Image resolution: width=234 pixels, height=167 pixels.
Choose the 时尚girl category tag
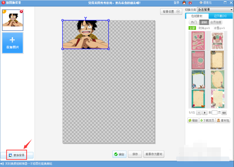click(x=204, y=28)
